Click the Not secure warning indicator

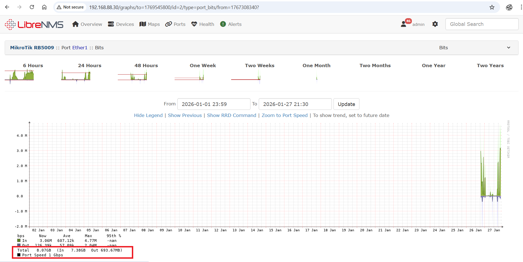pos(70,7)
